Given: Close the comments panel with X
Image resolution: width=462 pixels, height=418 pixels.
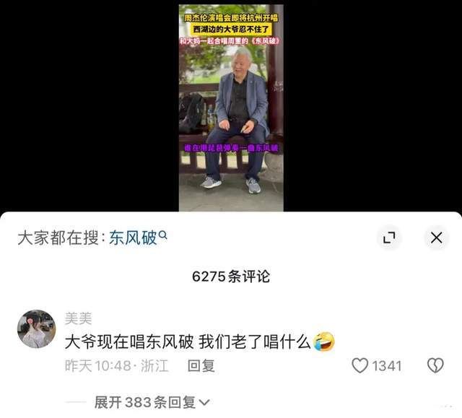Looking at the screenshot, I should (436, 238).
